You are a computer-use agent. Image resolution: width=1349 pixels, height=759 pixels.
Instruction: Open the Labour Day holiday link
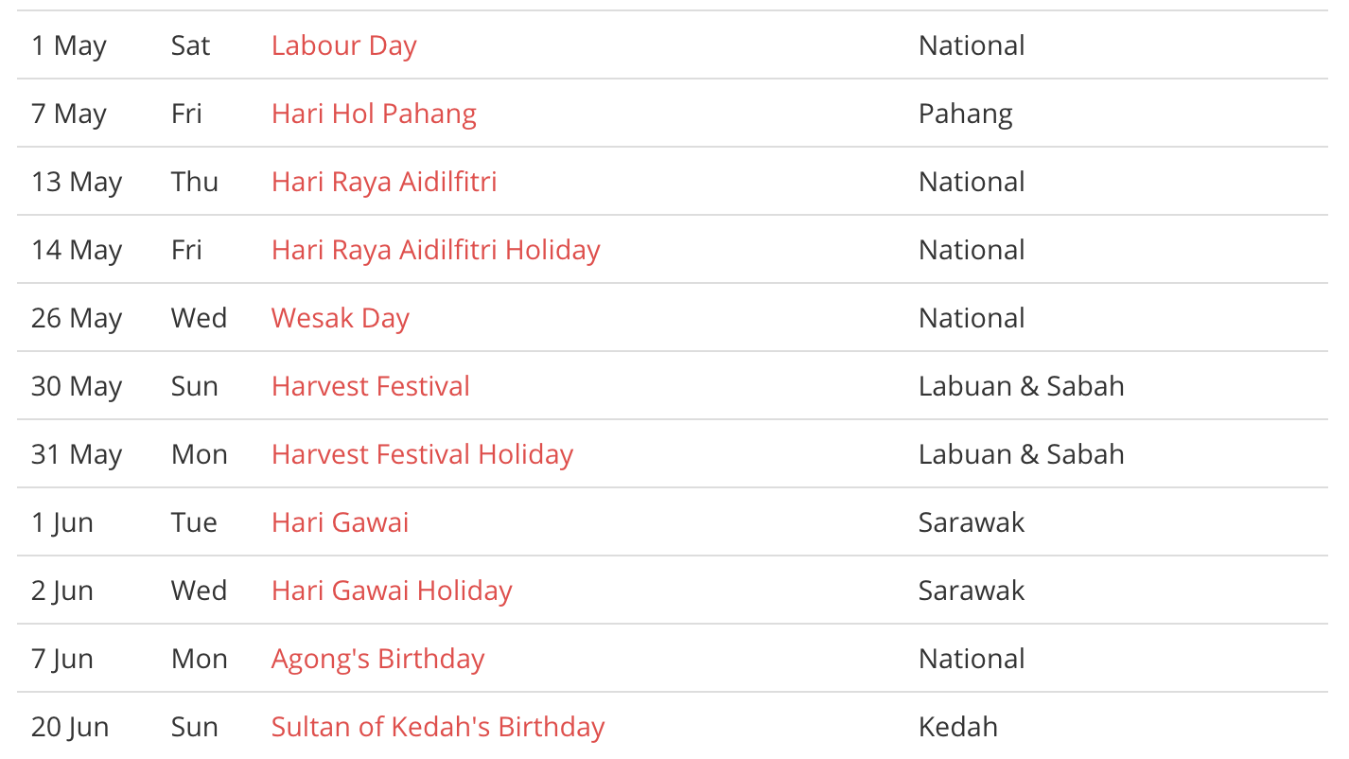[x=343, y=45]
